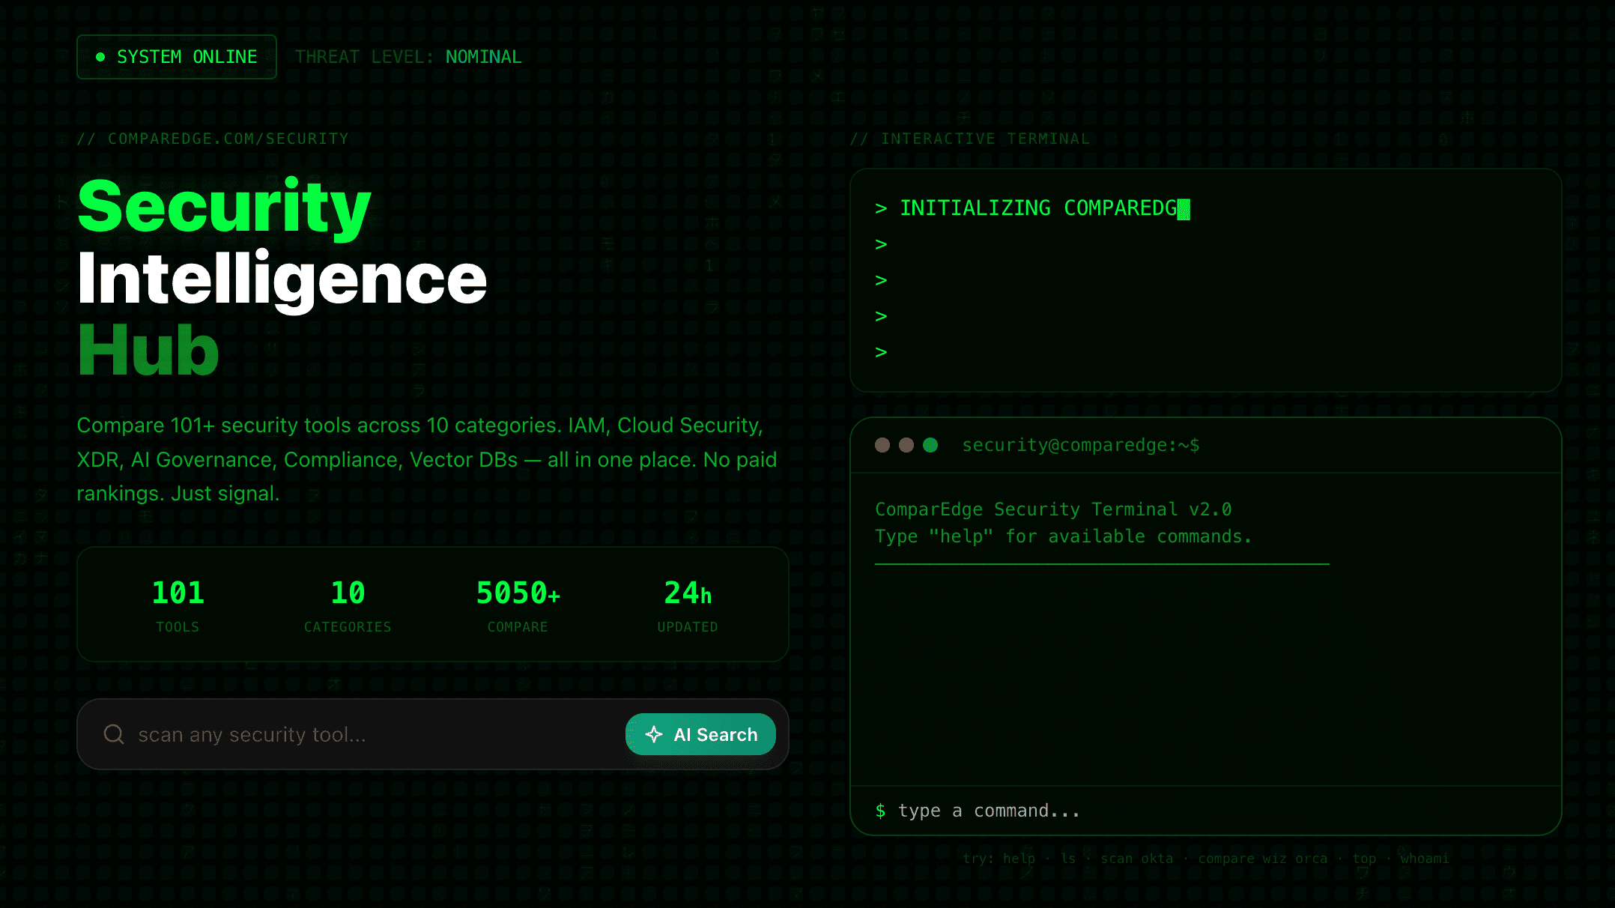Screen dimensions: 1615x908
Task: Click the scan okta command suggestion
Action: point(1137,859)
